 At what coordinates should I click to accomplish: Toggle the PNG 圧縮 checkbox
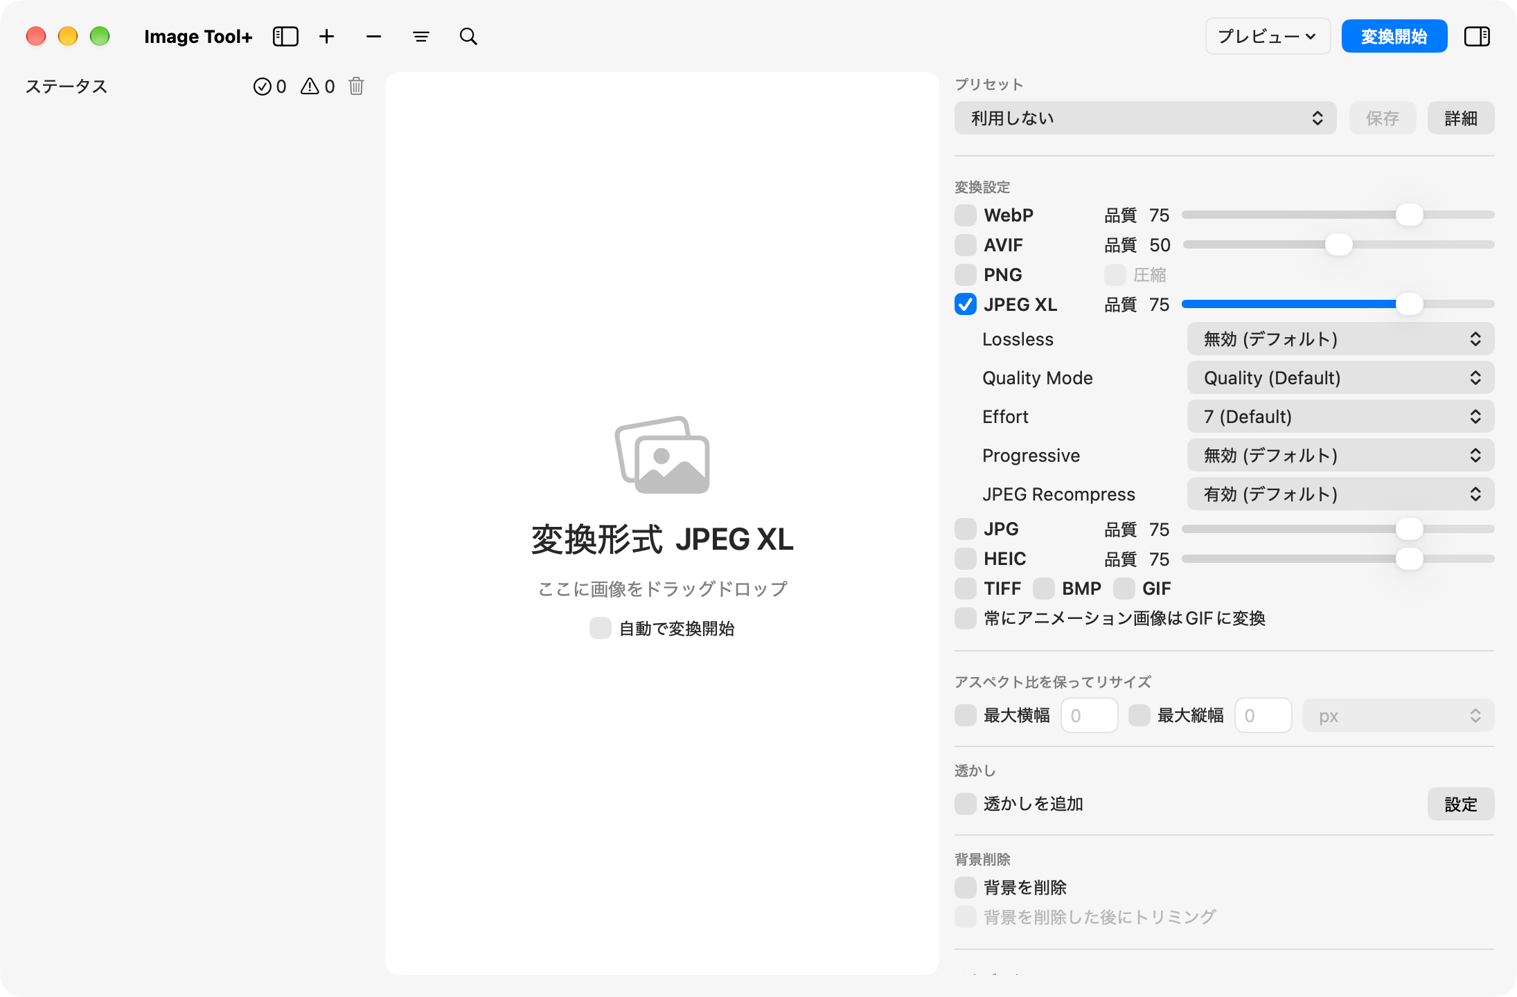[1115, 275]
